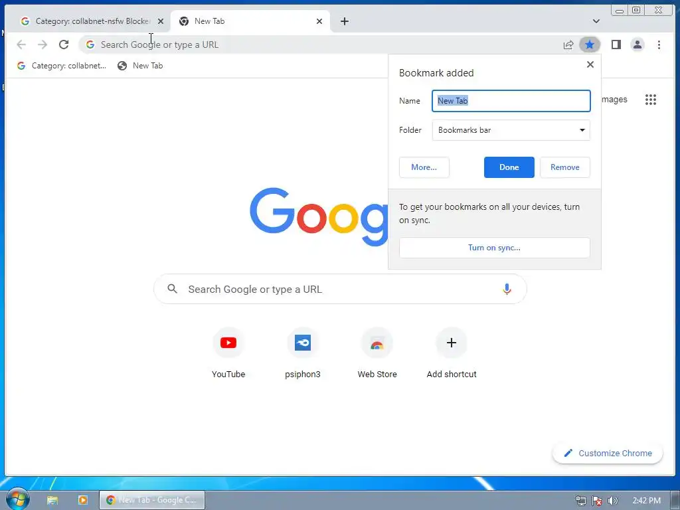Expand the Folder dropdown Bookmarks bar

point(511,130)
